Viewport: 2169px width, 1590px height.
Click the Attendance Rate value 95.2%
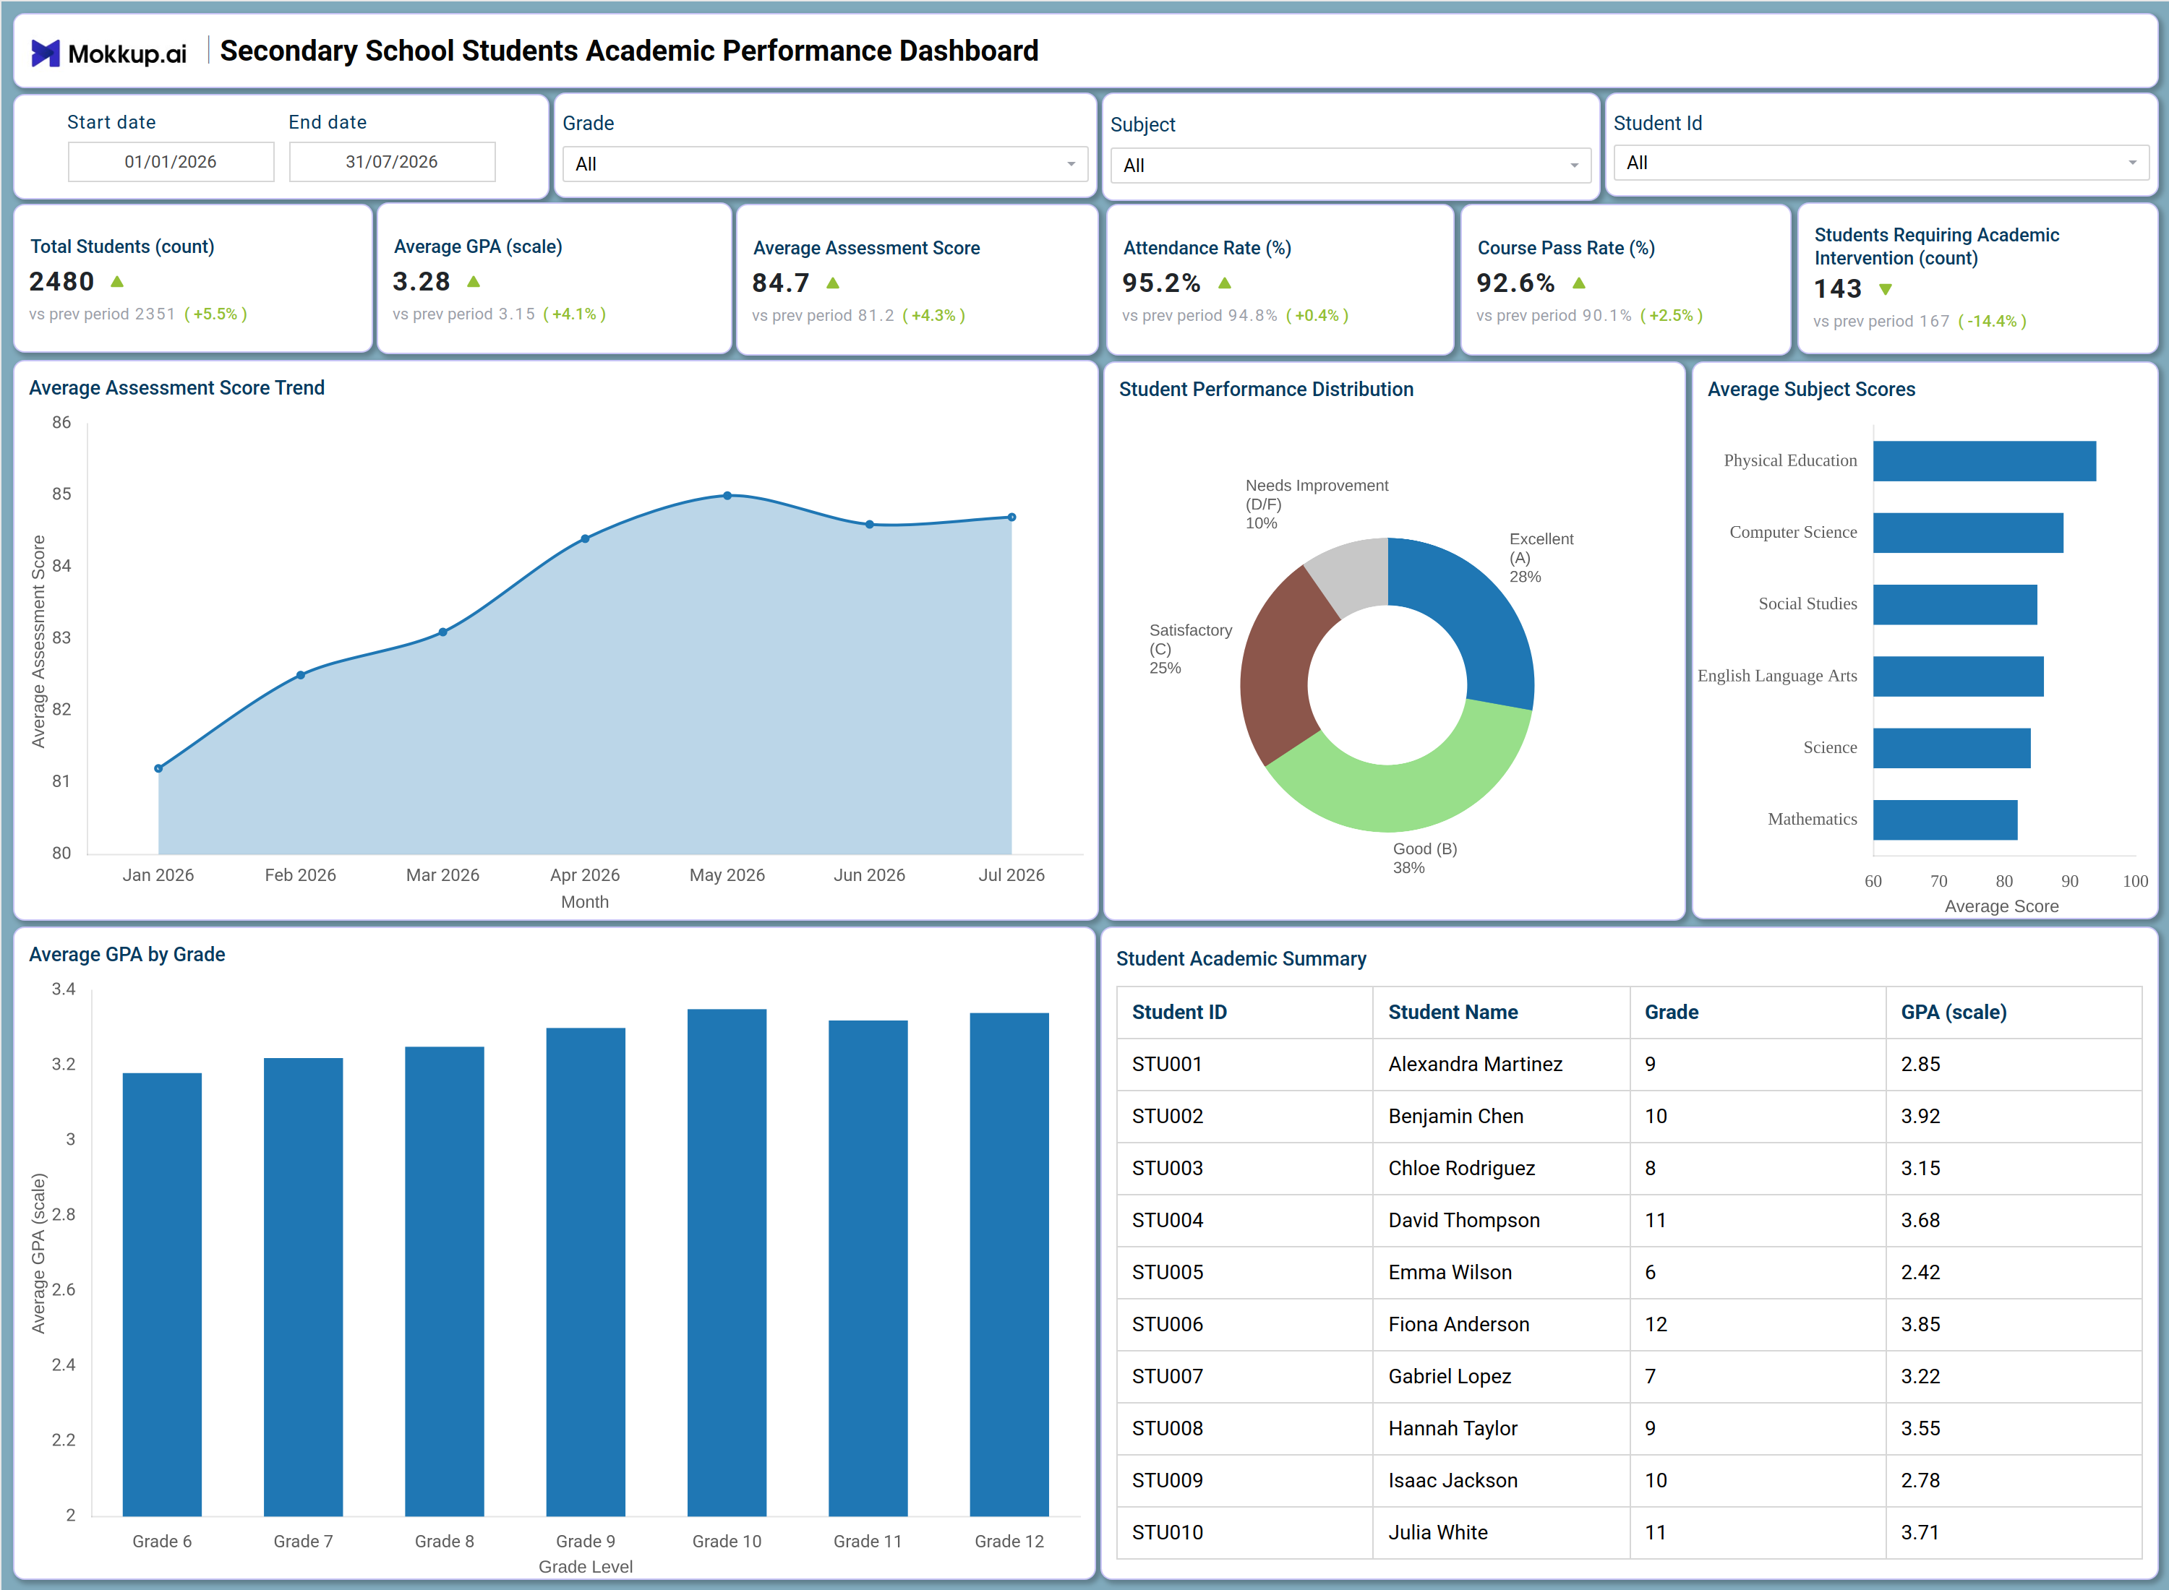[1161, 283]
